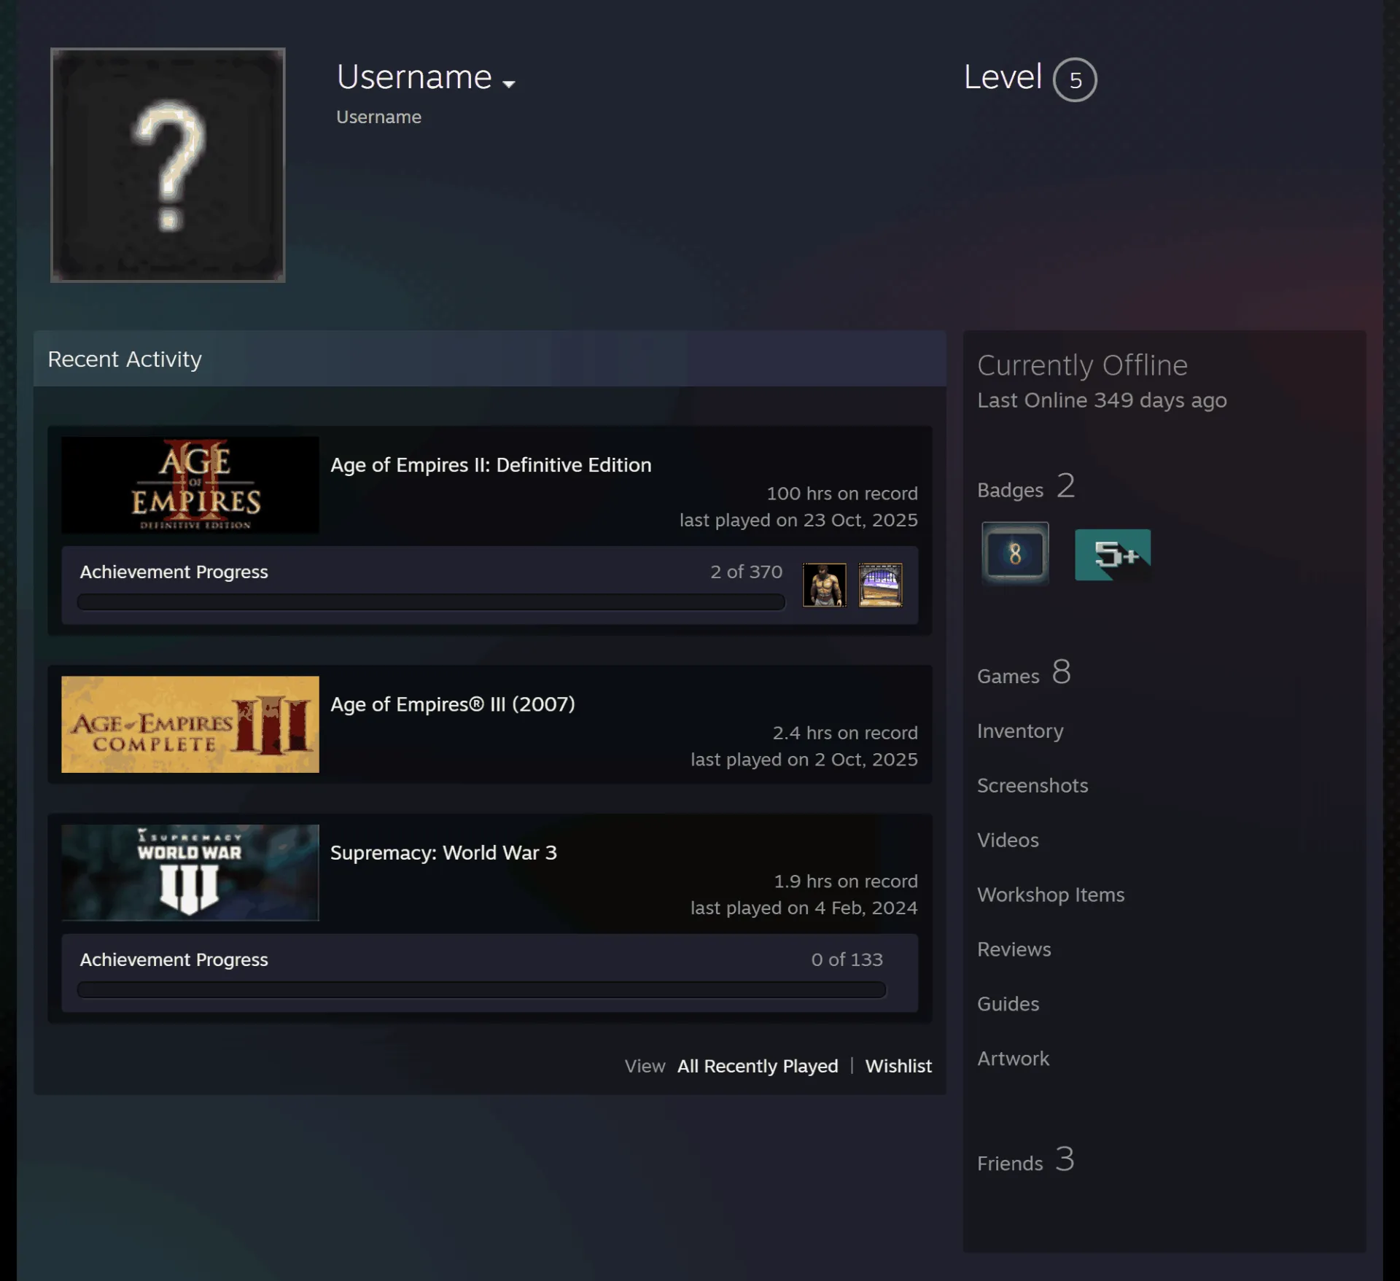This screenshot has width=1400, height=1281.
Task: Open Artwork page
Action: [1013, 1059]
